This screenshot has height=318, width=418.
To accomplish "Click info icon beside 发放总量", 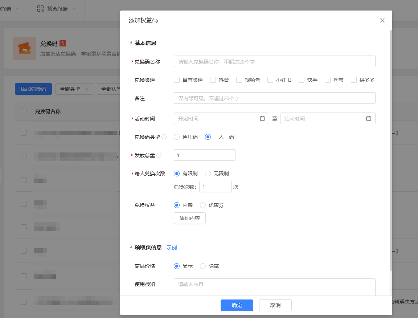I will coord(159,155).
